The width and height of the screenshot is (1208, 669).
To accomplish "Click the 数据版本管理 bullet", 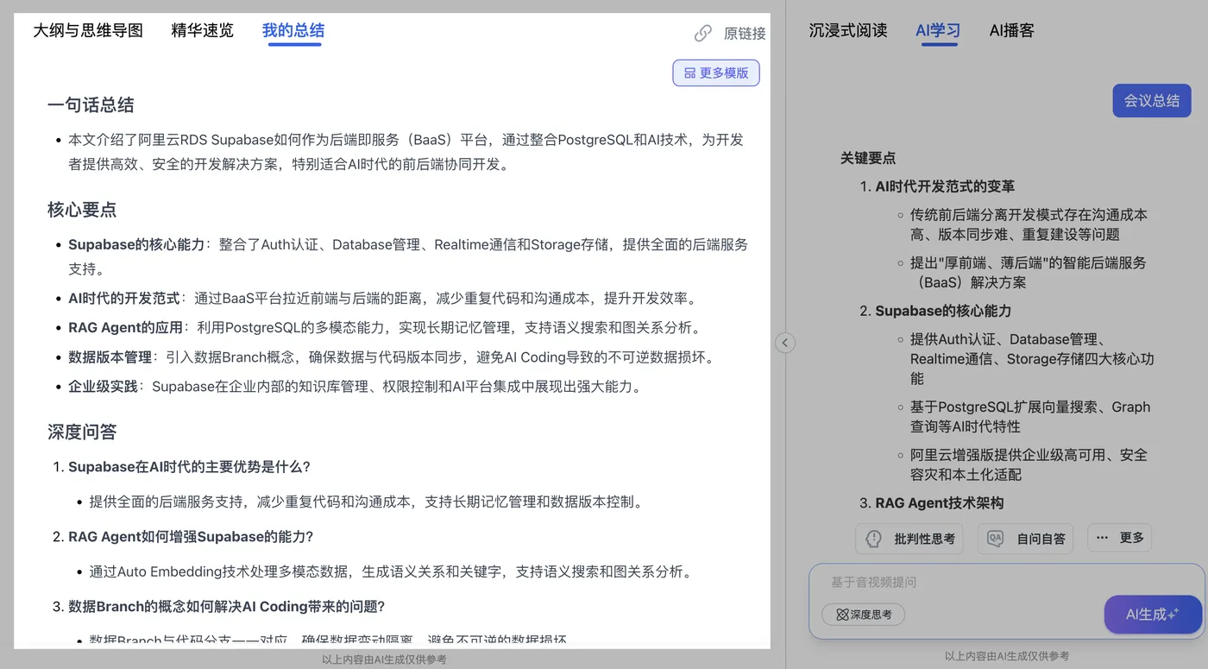I will pos(392,357).
